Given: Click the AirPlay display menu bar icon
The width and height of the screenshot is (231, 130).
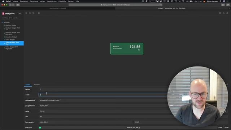Looking at the screenshot, I should click(172, 1).
